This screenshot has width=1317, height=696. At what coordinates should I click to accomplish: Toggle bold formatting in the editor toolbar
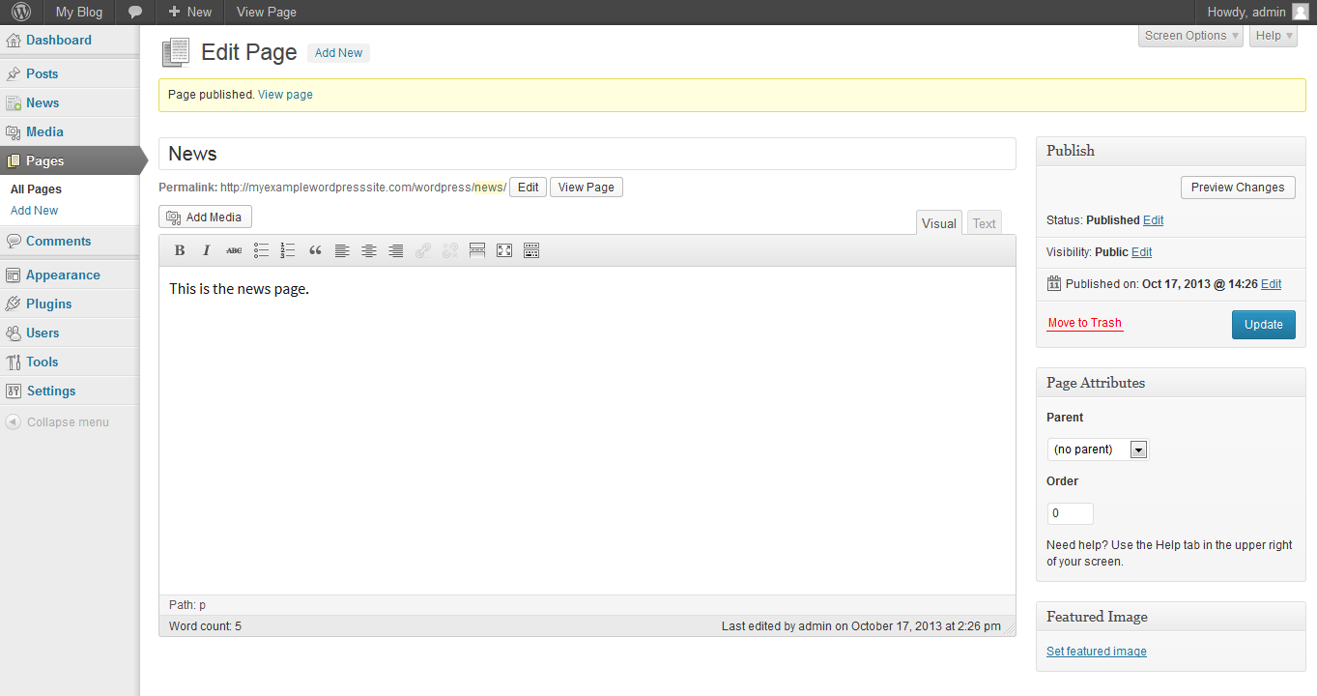(180, 250)
